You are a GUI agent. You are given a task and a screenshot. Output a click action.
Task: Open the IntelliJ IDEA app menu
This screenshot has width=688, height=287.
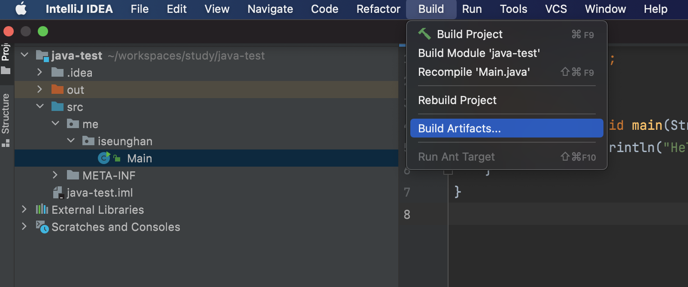coord(79,9)
